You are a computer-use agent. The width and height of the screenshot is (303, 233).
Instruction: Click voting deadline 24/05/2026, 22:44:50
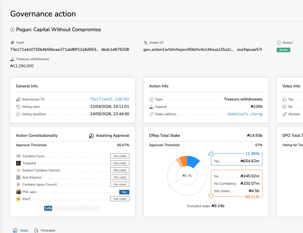point(110,114)
